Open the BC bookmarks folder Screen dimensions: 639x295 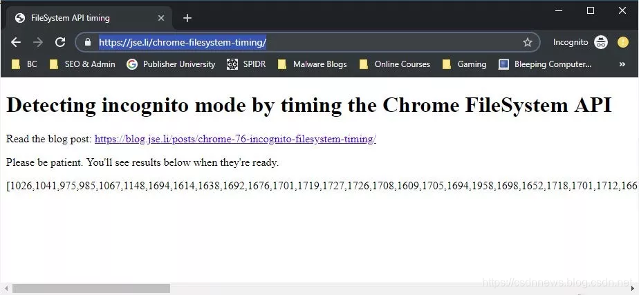pyautogui.click(x=24, y=64)
